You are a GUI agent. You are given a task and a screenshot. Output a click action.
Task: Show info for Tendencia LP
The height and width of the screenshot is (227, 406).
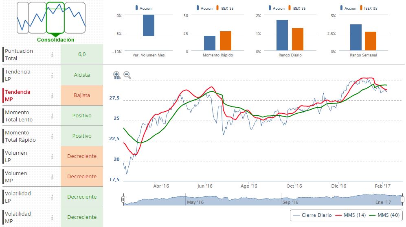[x=52, y=75]
